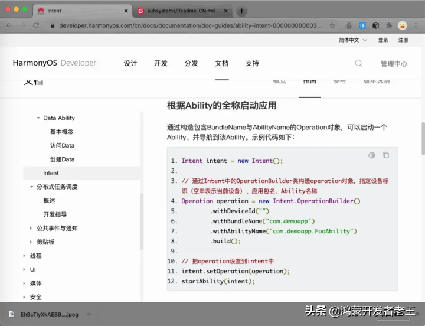This screenshot has height=326, width=425.
Task: Copy code with the copy icon
Action: coord(386,155)
